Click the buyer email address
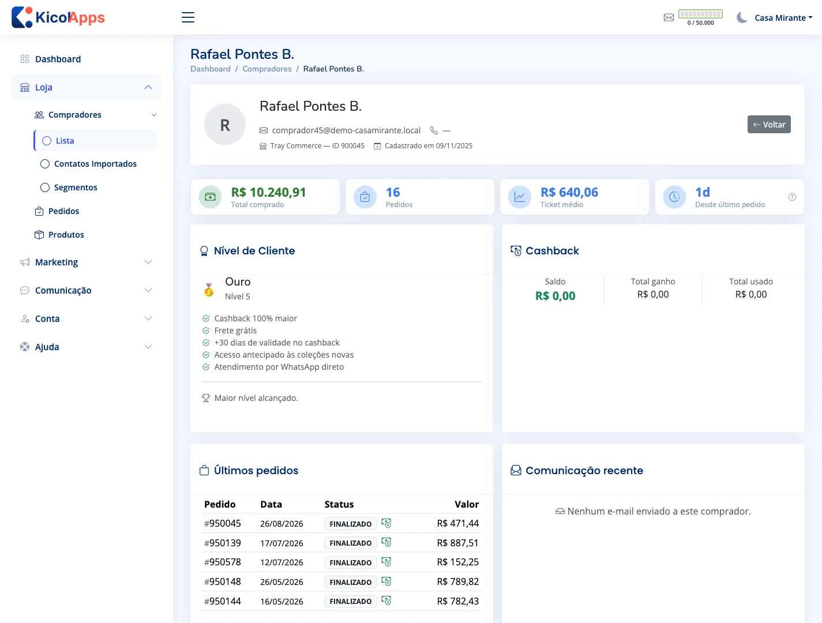This screenshot has width=822, height=623. 346,130
